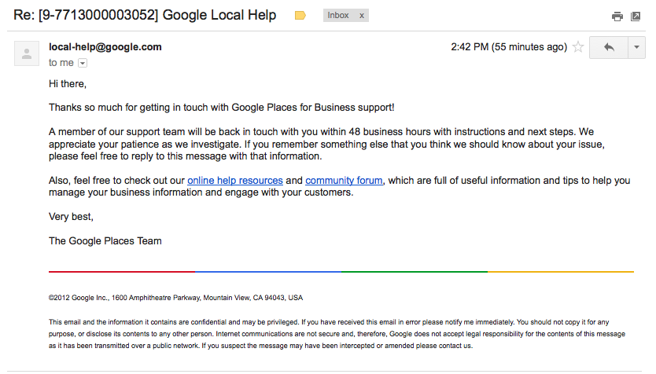Click the sender address local-help@google.com
Image resolution: width=656 pixels, height=374 pixels.
[105, 47]
